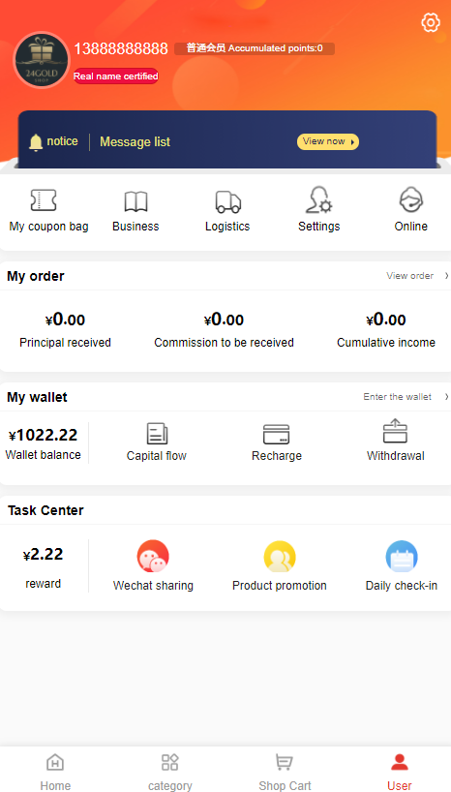The width and height of the screenshot is (451, 792).
Task: Switch to the category tab
Action: click(x=169, y=771)
